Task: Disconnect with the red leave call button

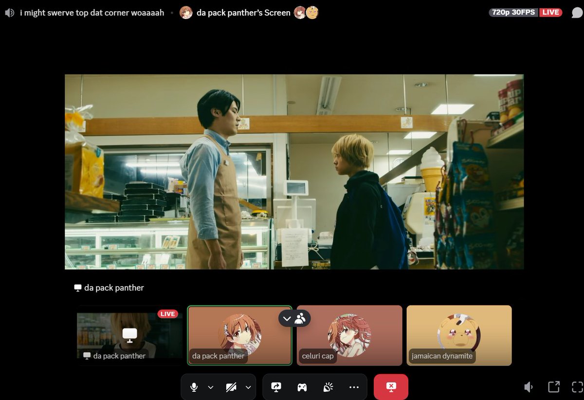Action: (391, 387)
